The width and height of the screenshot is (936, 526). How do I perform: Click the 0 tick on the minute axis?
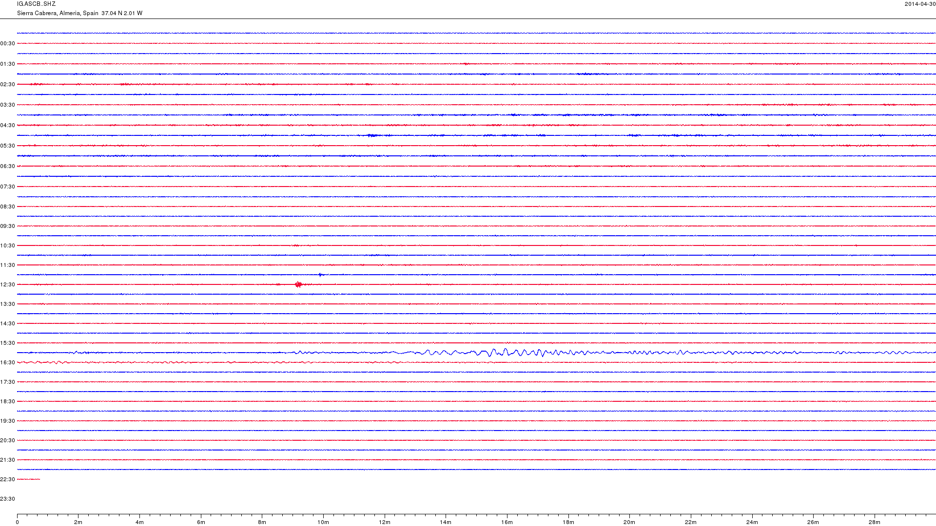[17, 522]
